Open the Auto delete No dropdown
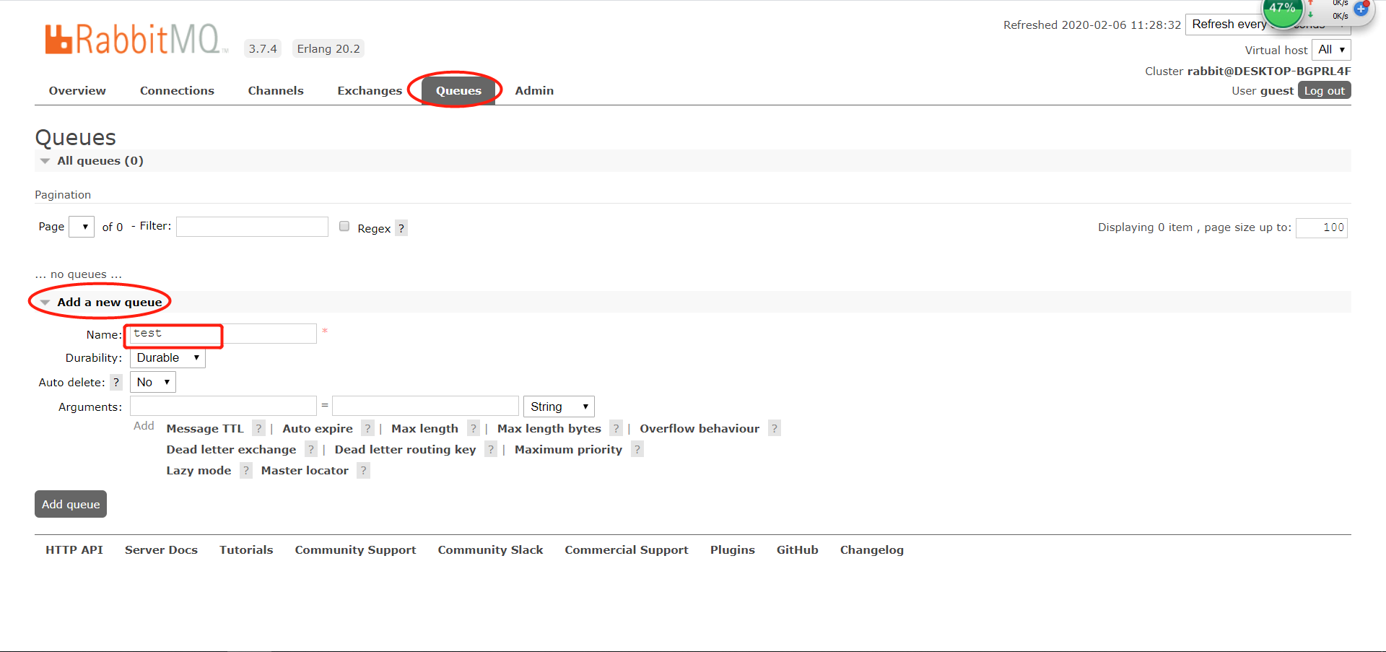The image size is (1386, 652). (153, 382)
